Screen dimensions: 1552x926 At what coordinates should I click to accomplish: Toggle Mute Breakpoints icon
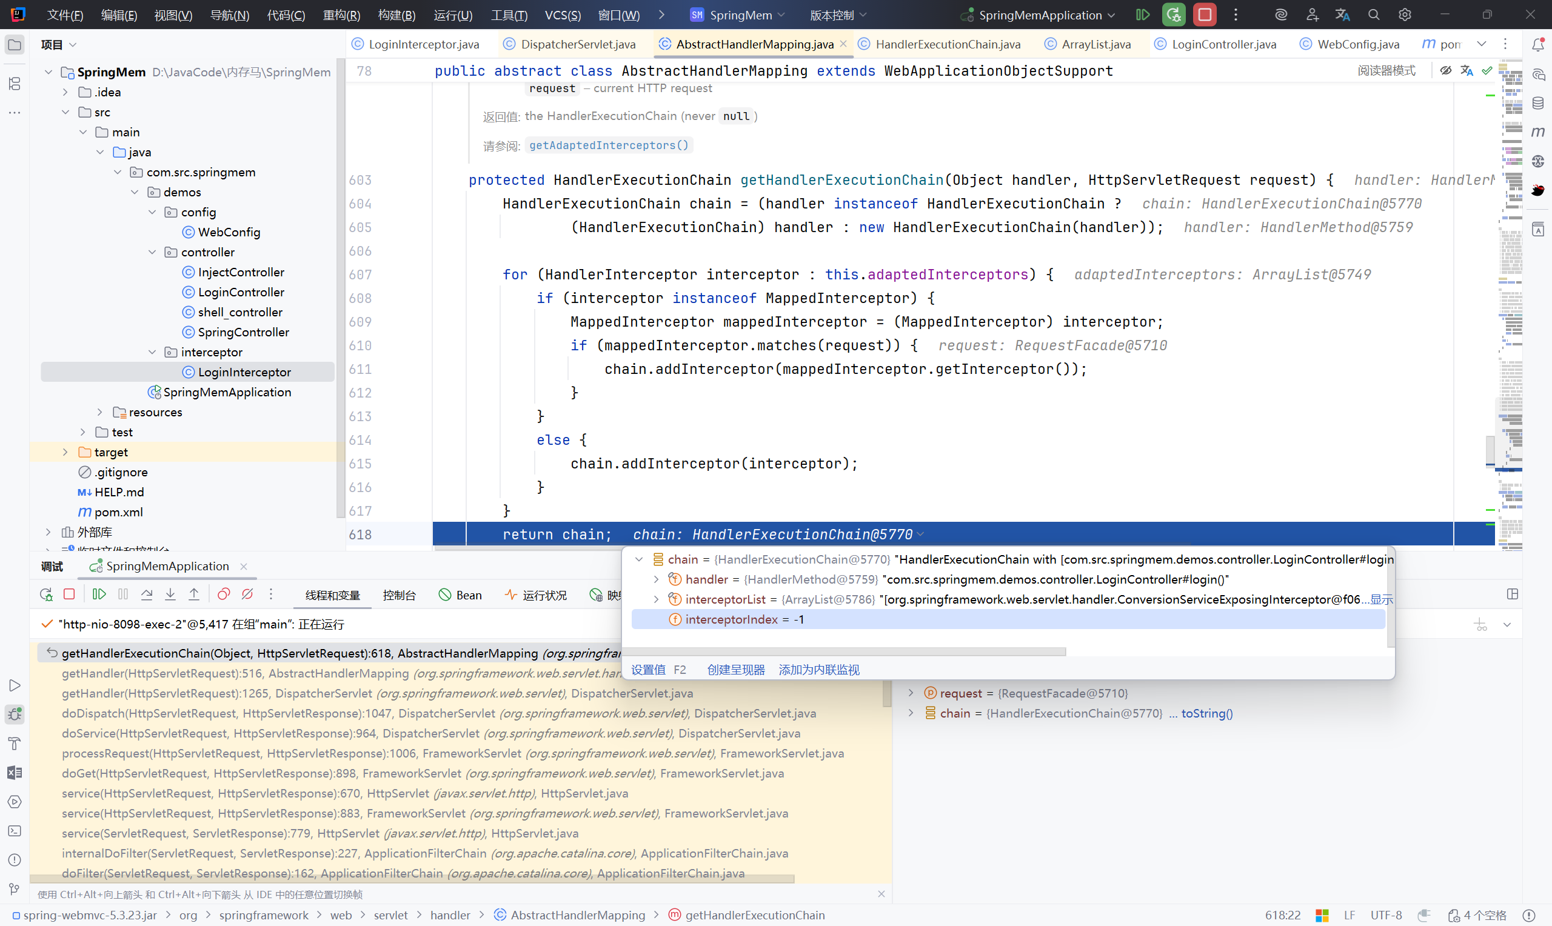pyautogui.click(x=247, y=594)
